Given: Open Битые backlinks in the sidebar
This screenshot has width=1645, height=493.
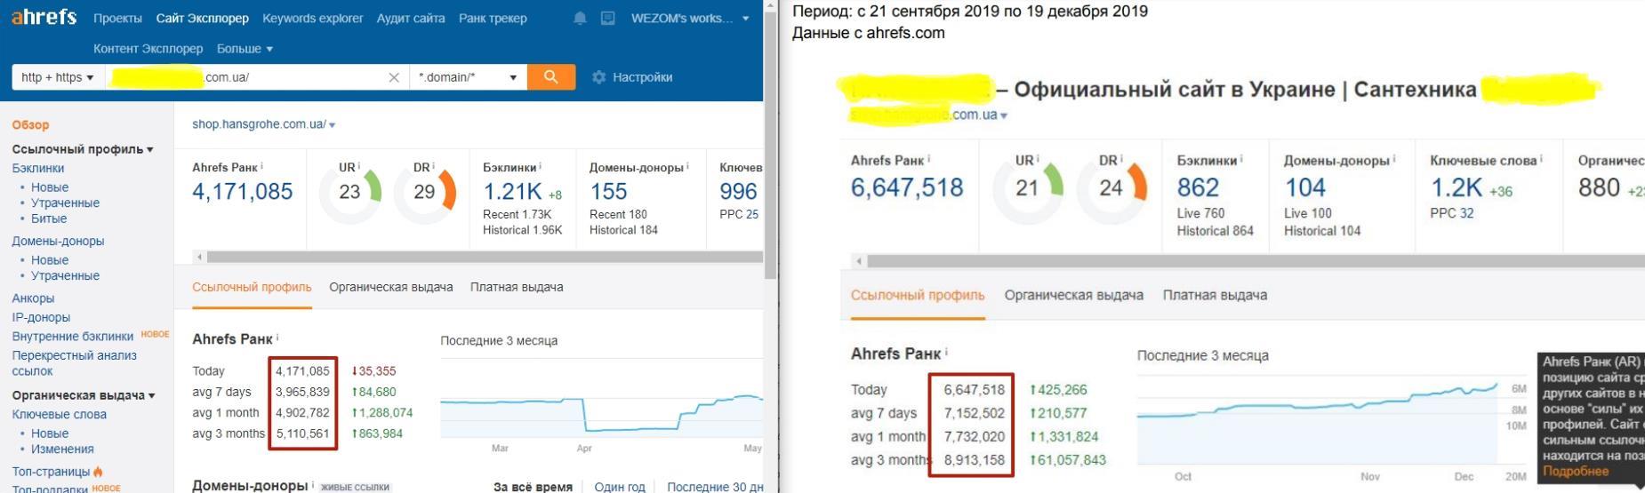Looking at the screenshot, I should pyautogui.click(x=49, y=219).
